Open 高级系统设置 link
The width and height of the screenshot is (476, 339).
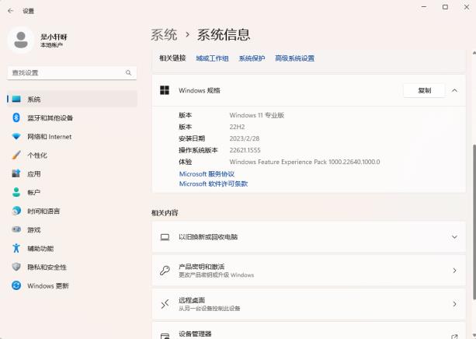tap(294, 58)
